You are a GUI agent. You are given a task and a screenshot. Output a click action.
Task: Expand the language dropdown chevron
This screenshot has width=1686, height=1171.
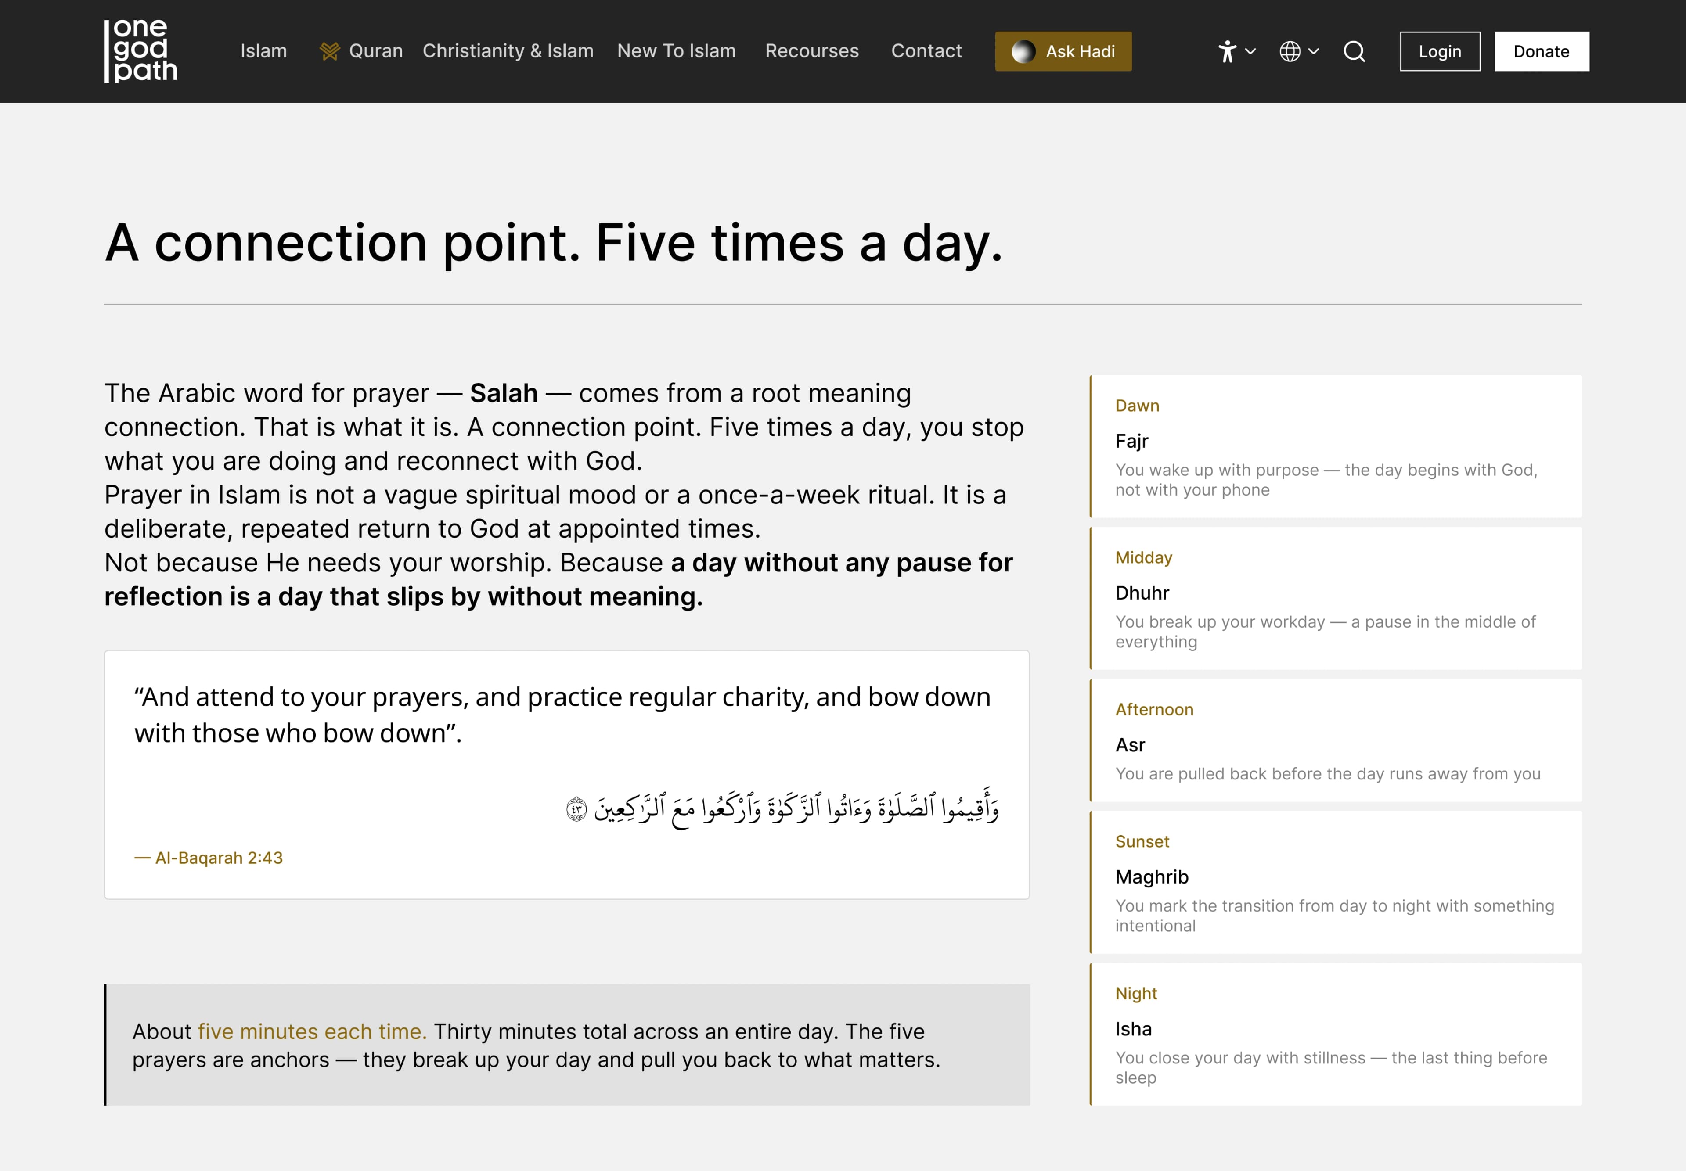pyautogui.click(x=1314, y=51)
